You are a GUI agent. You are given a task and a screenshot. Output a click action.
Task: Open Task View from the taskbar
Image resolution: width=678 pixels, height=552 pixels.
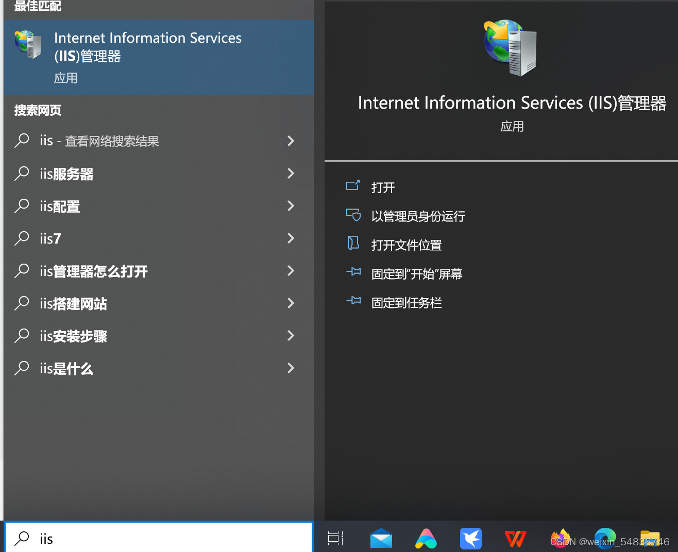(335, 539)
